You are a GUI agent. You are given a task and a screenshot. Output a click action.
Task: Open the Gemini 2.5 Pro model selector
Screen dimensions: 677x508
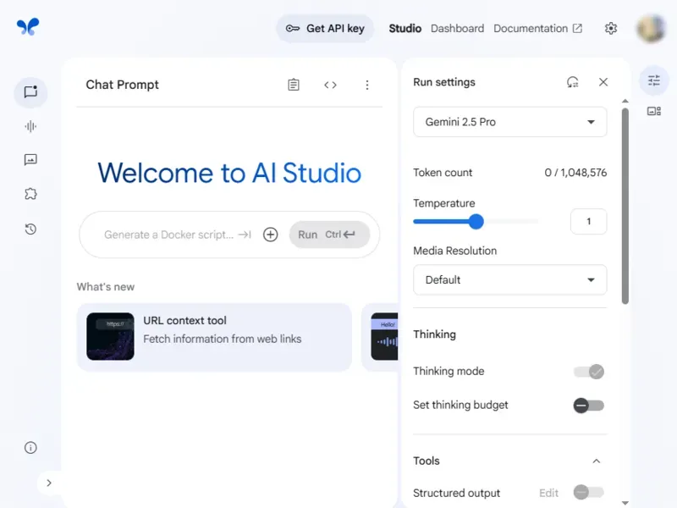509,121
